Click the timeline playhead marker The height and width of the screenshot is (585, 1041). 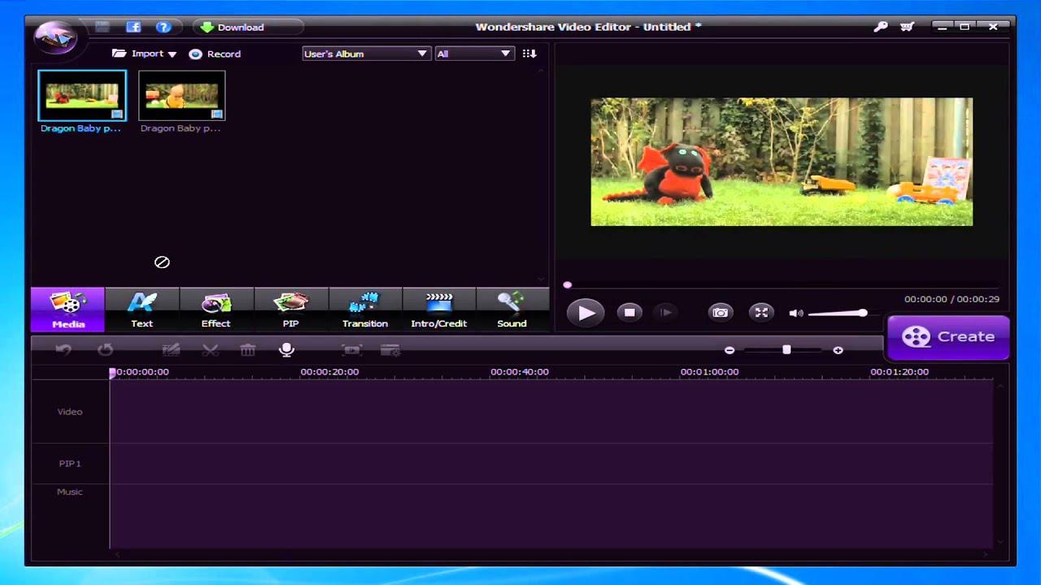coord(112,372)
